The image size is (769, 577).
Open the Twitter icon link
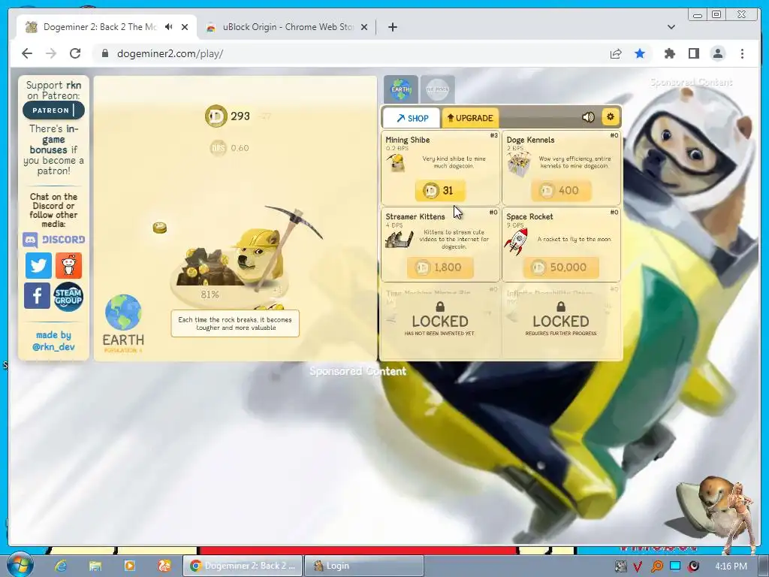pos(38,265)
